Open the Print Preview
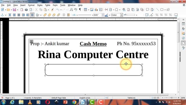The image size is (186, 105). pyautogui.click(x=31, y=10)
